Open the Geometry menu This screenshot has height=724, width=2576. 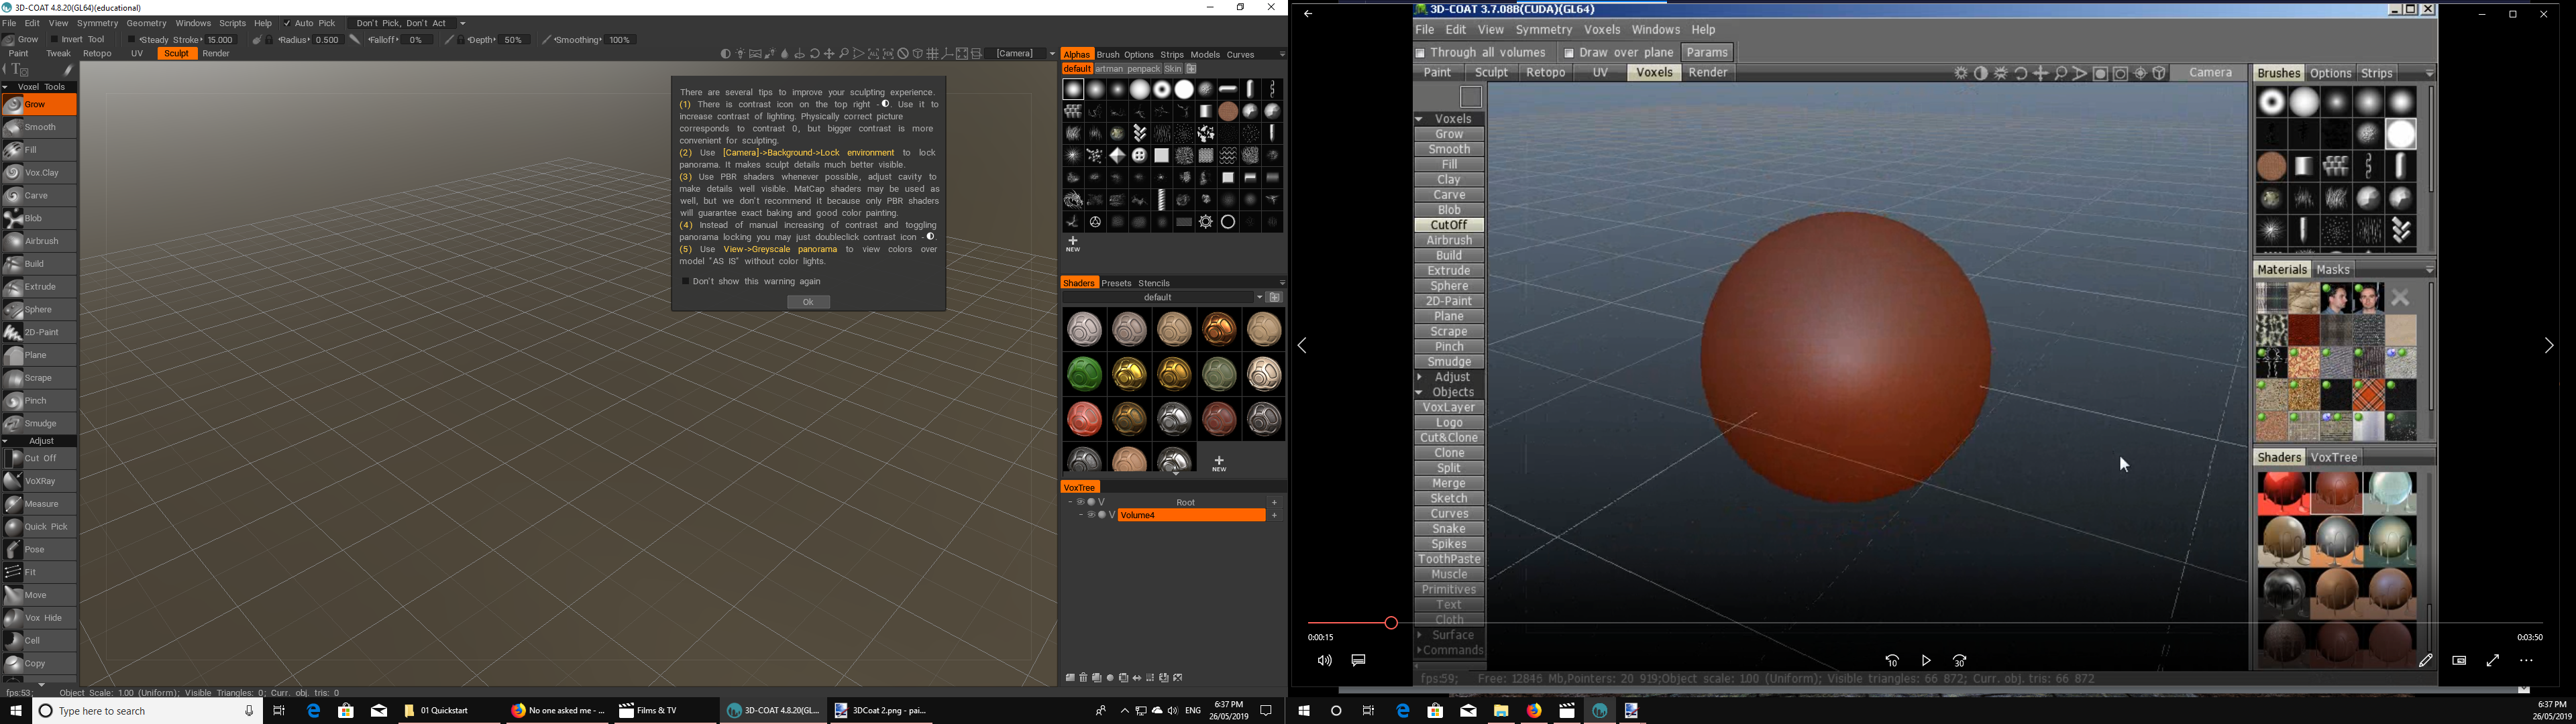(x=146, y=23)
